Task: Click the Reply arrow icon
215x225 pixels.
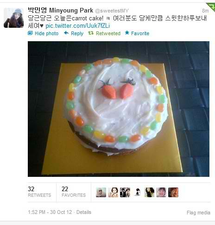Action: (66, 33)
